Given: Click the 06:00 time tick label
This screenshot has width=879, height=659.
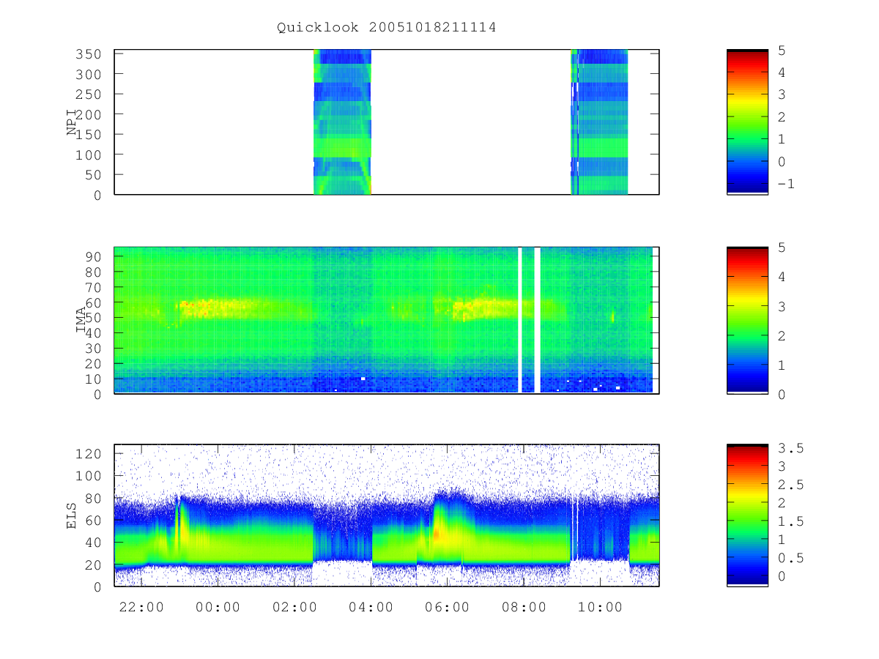Looking at the screenshot, I should coord(447,607).
